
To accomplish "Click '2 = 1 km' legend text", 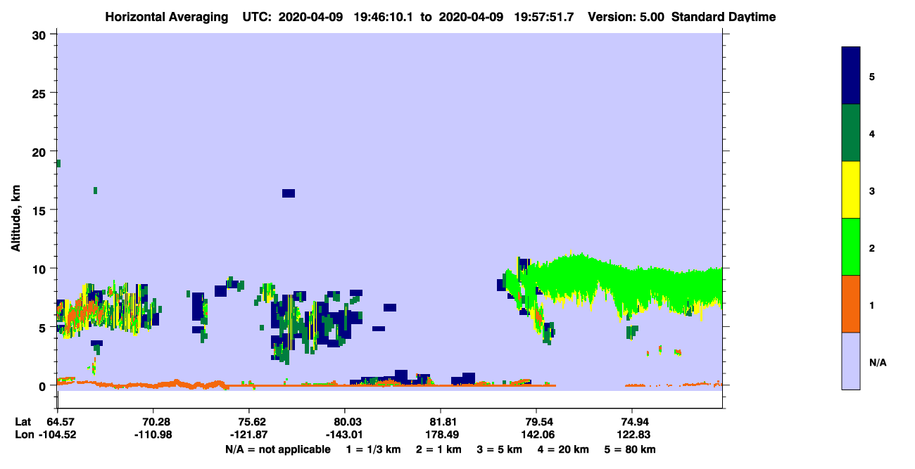I will [x=438, y=449].
